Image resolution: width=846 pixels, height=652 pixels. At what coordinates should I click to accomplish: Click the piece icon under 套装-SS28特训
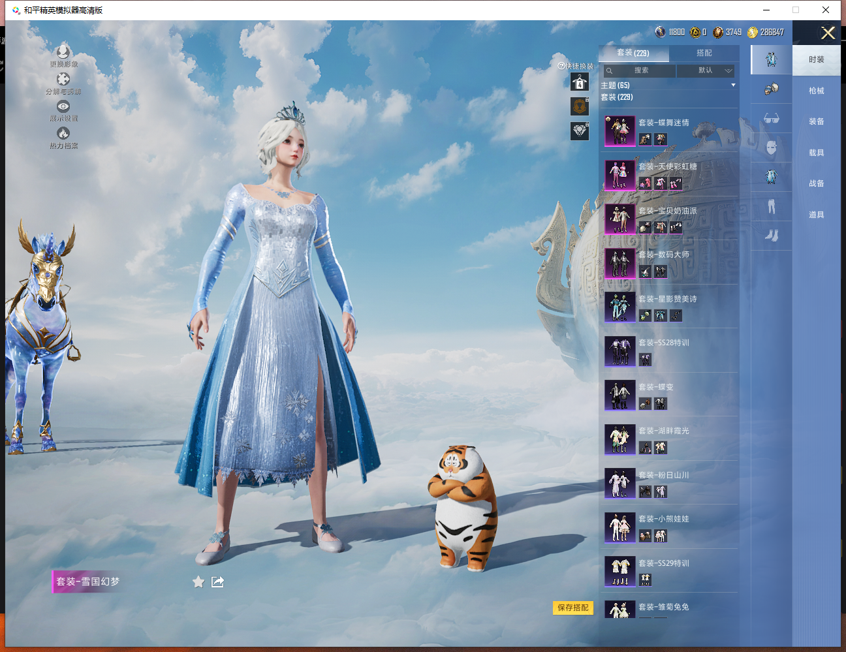645,360
